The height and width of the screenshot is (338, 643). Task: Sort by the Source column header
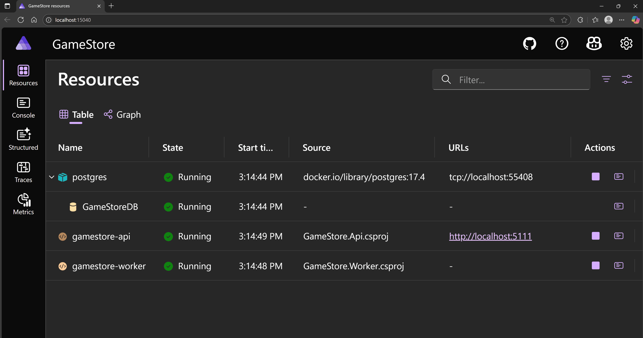(x=316, y=148)
